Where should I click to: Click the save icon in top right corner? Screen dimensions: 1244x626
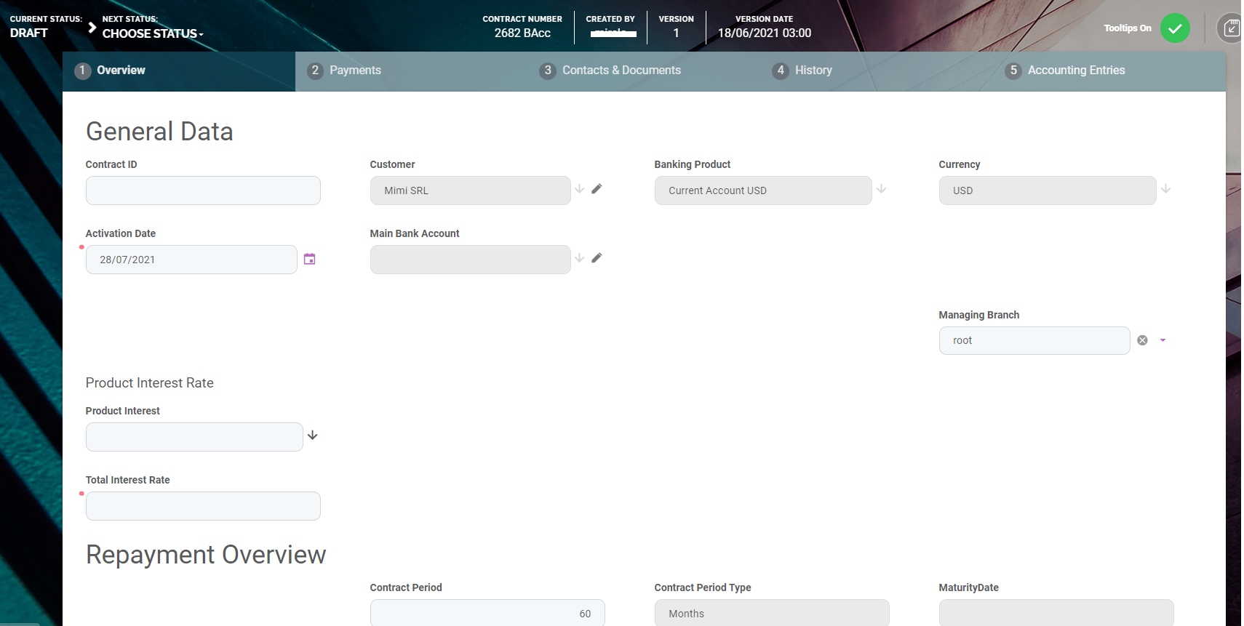pyautogui.click(x=1230, y=28)
